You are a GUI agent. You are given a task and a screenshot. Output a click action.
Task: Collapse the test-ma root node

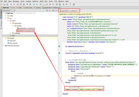[x=3, y=13]
